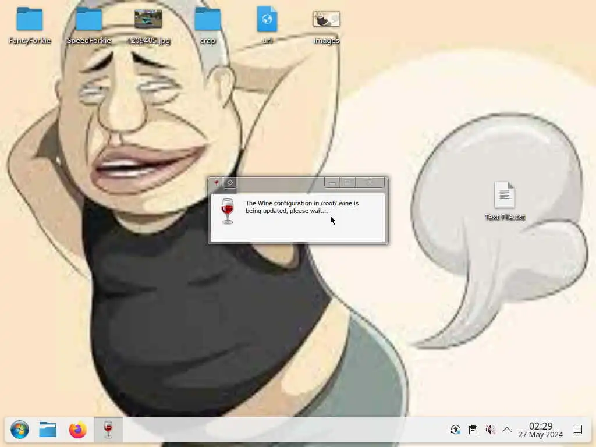This screenshot has height=447, width=596.
Task: Toggle the muted volume tray icon
Action: tap(490, 430)
